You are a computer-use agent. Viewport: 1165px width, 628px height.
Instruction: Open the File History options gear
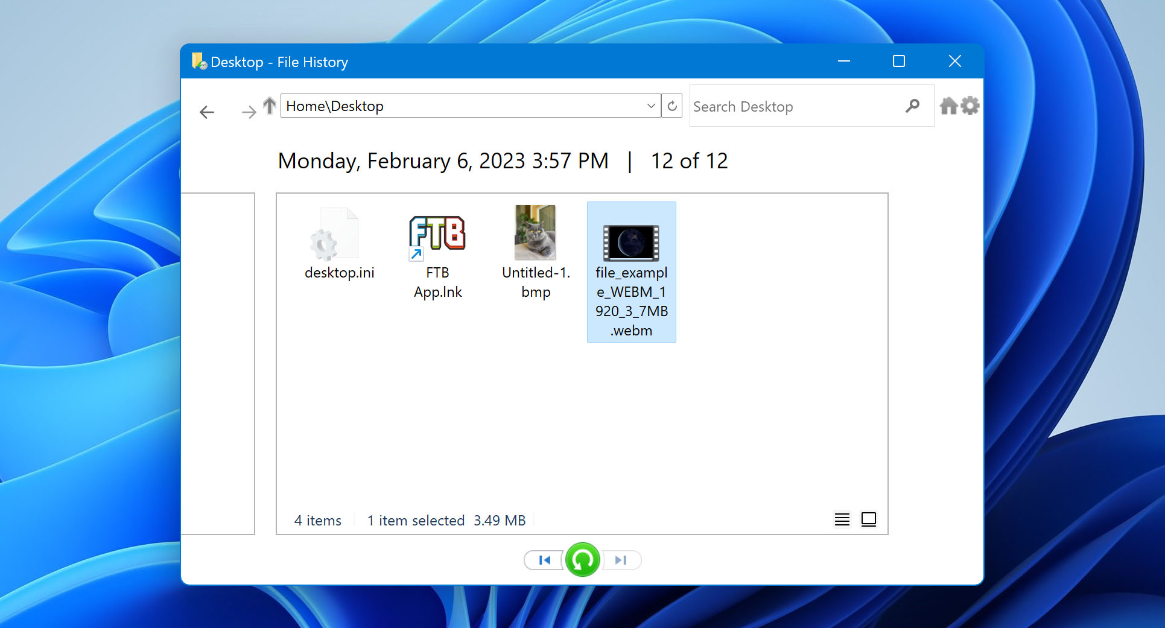point(970,106)
